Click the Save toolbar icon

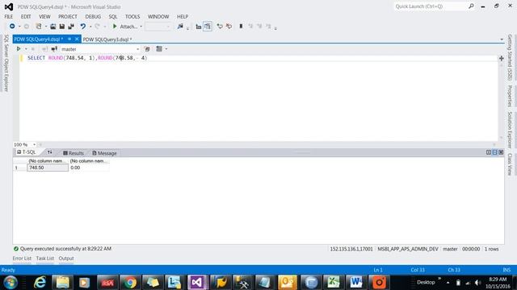tap(61, 27)
